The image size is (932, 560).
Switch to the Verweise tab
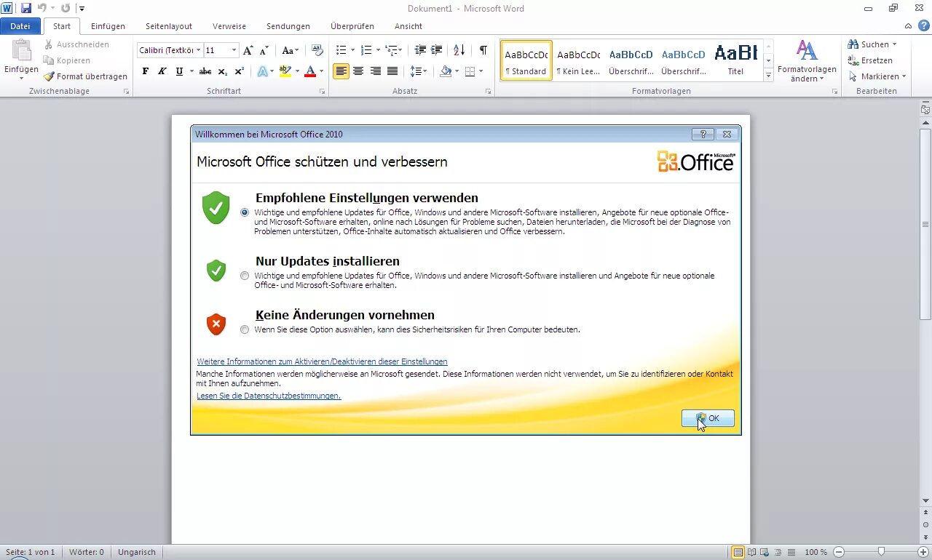229,26
